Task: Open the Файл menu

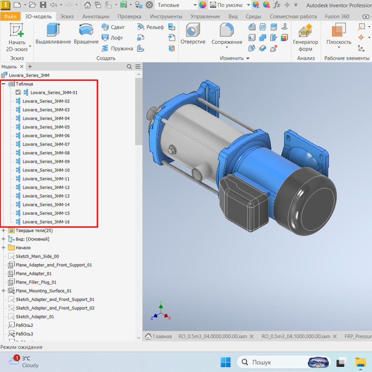Action: click(x=10, y=16)
